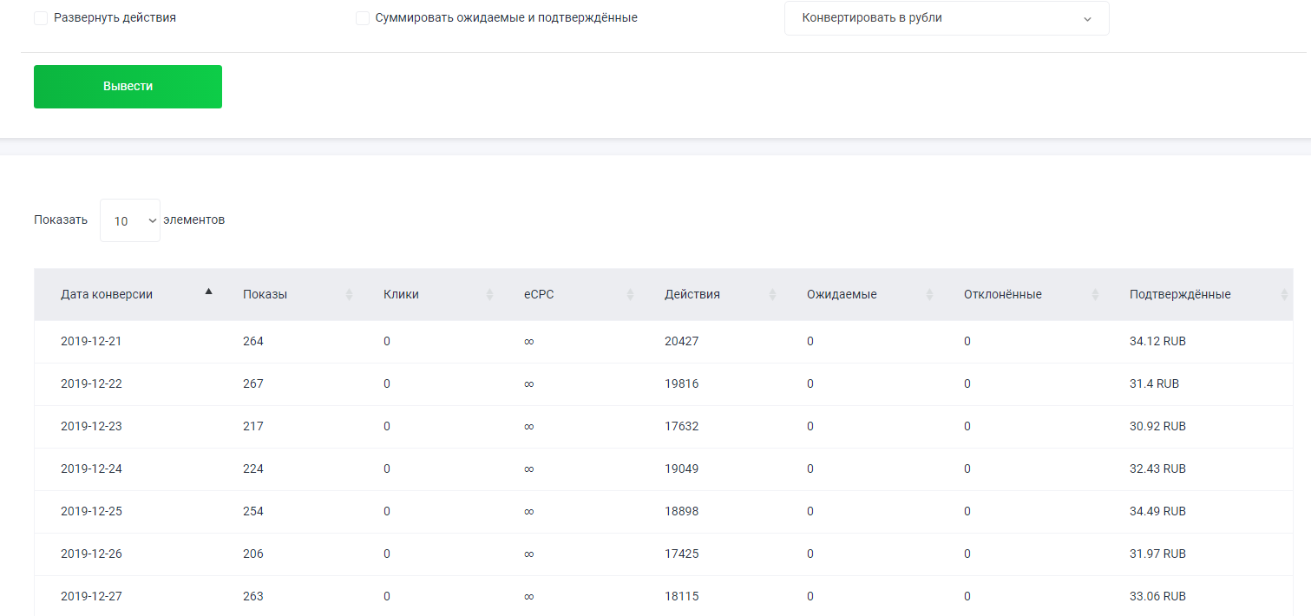
Task: Select the Показы column header label
Action: tap(265, 295)
